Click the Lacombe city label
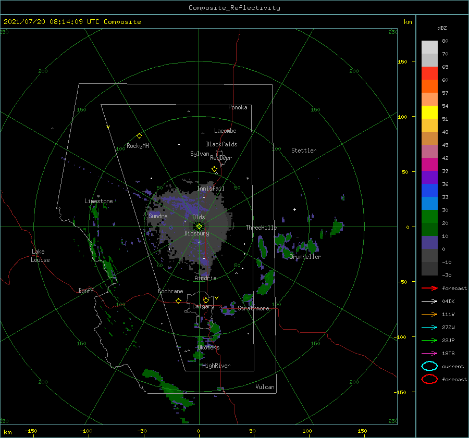Screen dimensions: 469x438 point(225,131)
